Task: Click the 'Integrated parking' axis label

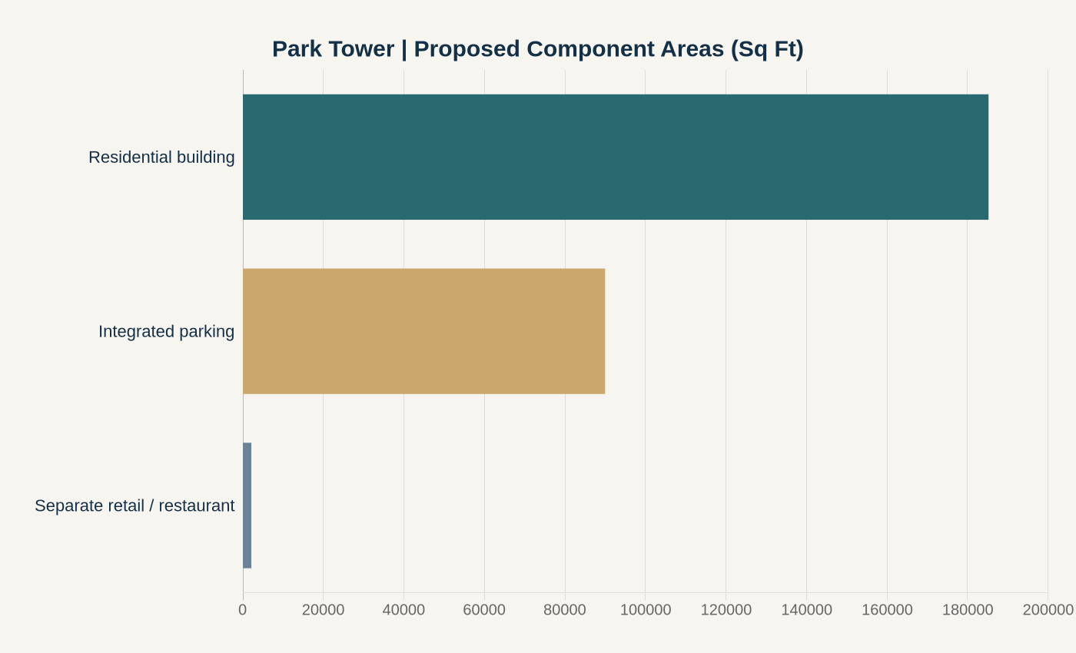Action: tap(166, 332)
